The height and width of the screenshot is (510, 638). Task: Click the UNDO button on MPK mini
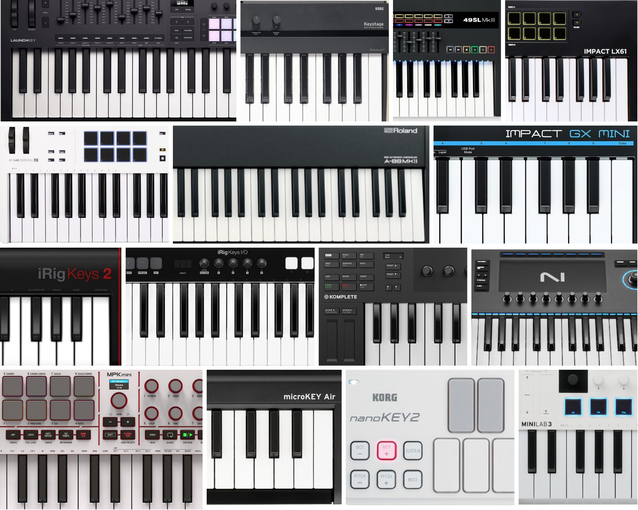(152, 434)
